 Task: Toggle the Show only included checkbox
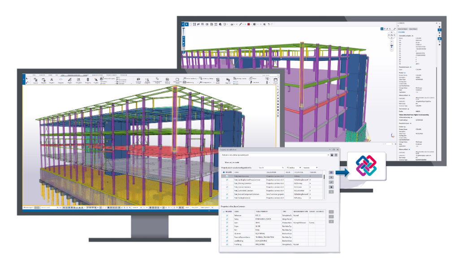pos(223,162)
